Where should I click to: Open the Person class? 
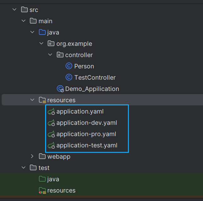coord(84,66)
